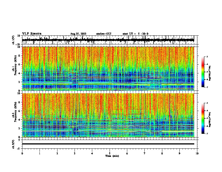222x172 pixels.
Task: Click the '-7' label on ch.2 color bar
Action: pos(207,133)
